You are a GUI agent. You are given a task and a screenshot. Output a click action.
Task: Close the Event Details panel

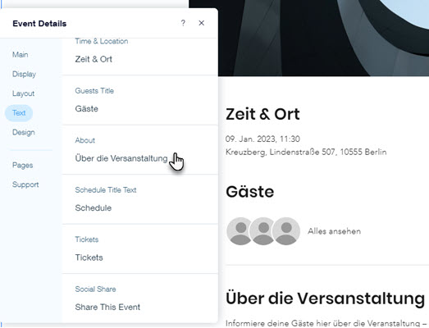click(x=201, y=23)
